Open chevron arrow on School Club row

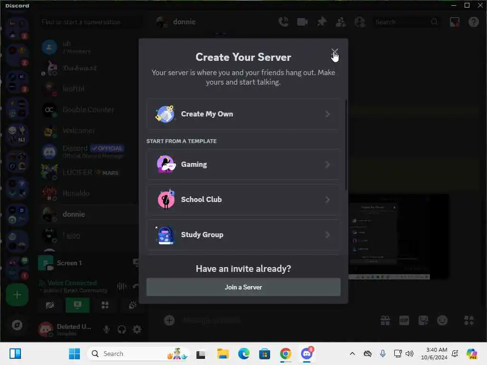327,199
